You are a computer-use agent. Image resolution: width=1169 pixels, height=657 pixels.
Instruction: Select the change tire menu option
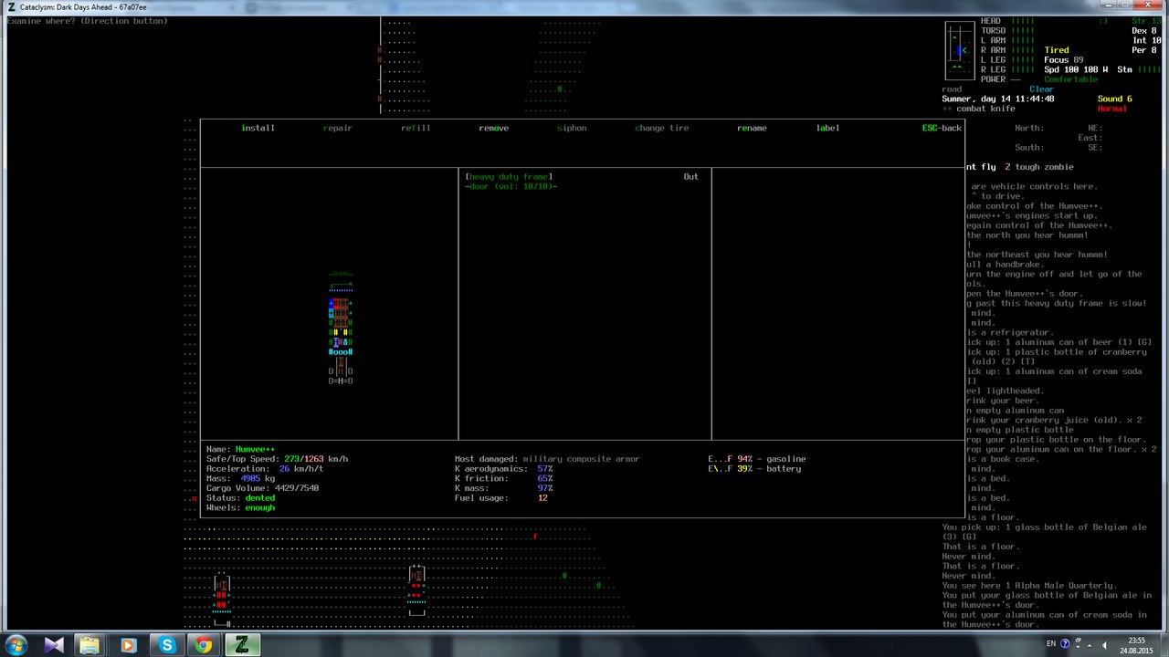662,128
